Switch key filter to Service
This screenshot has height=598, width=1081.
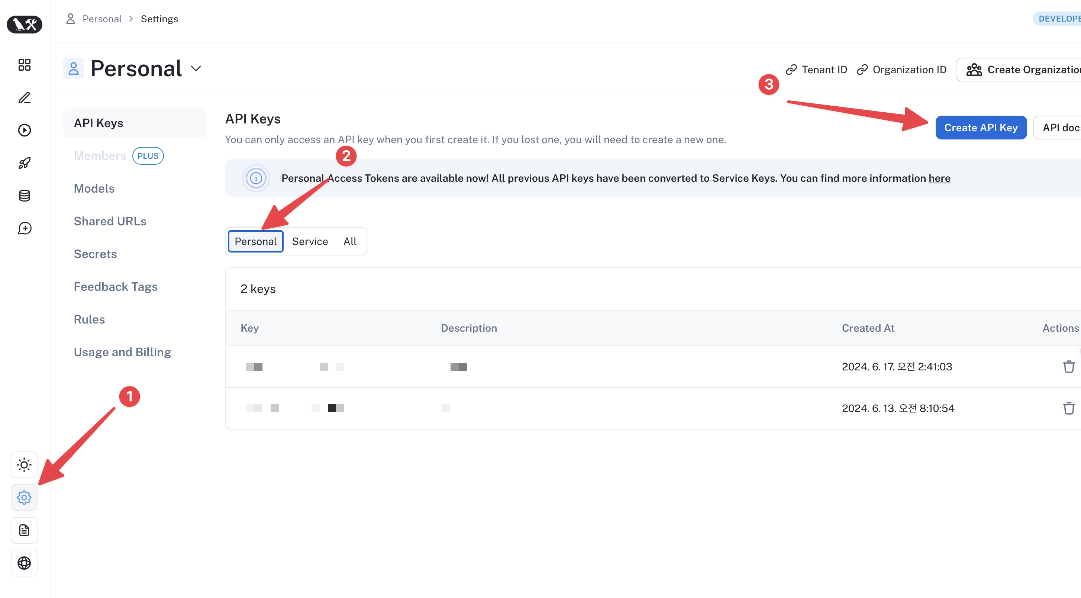(x=310, y=241)
